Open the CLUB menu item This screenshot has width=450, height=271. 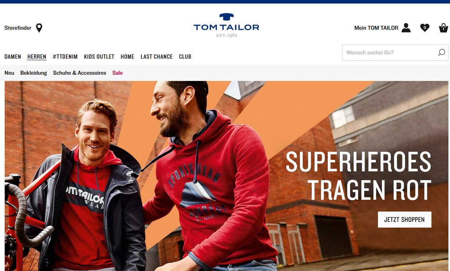point(185,57)
